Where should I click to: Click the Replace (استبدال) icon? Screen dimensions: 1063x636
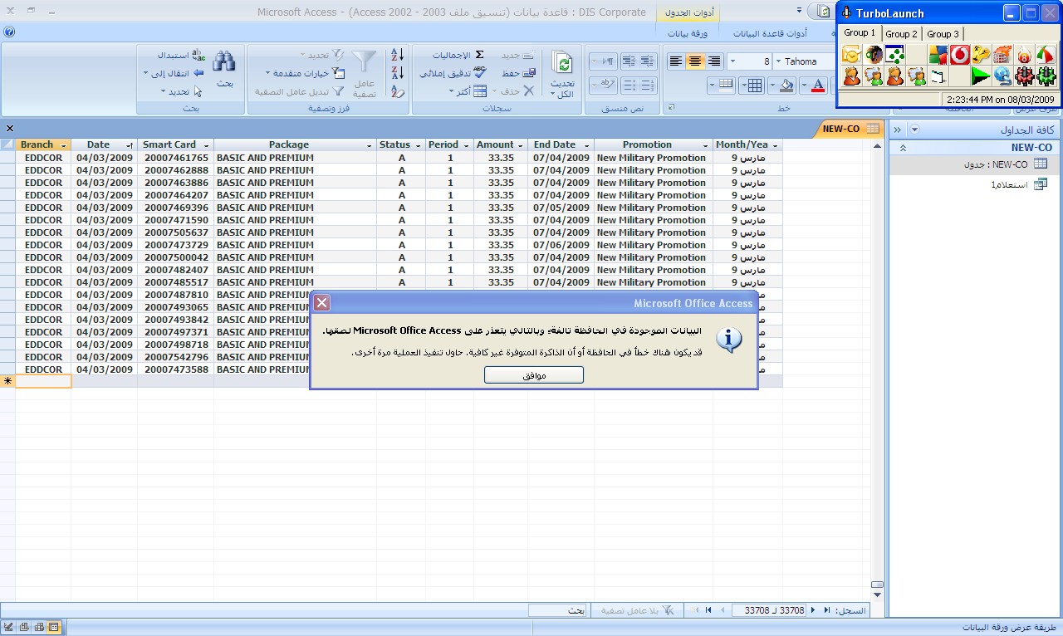[198, 55]
